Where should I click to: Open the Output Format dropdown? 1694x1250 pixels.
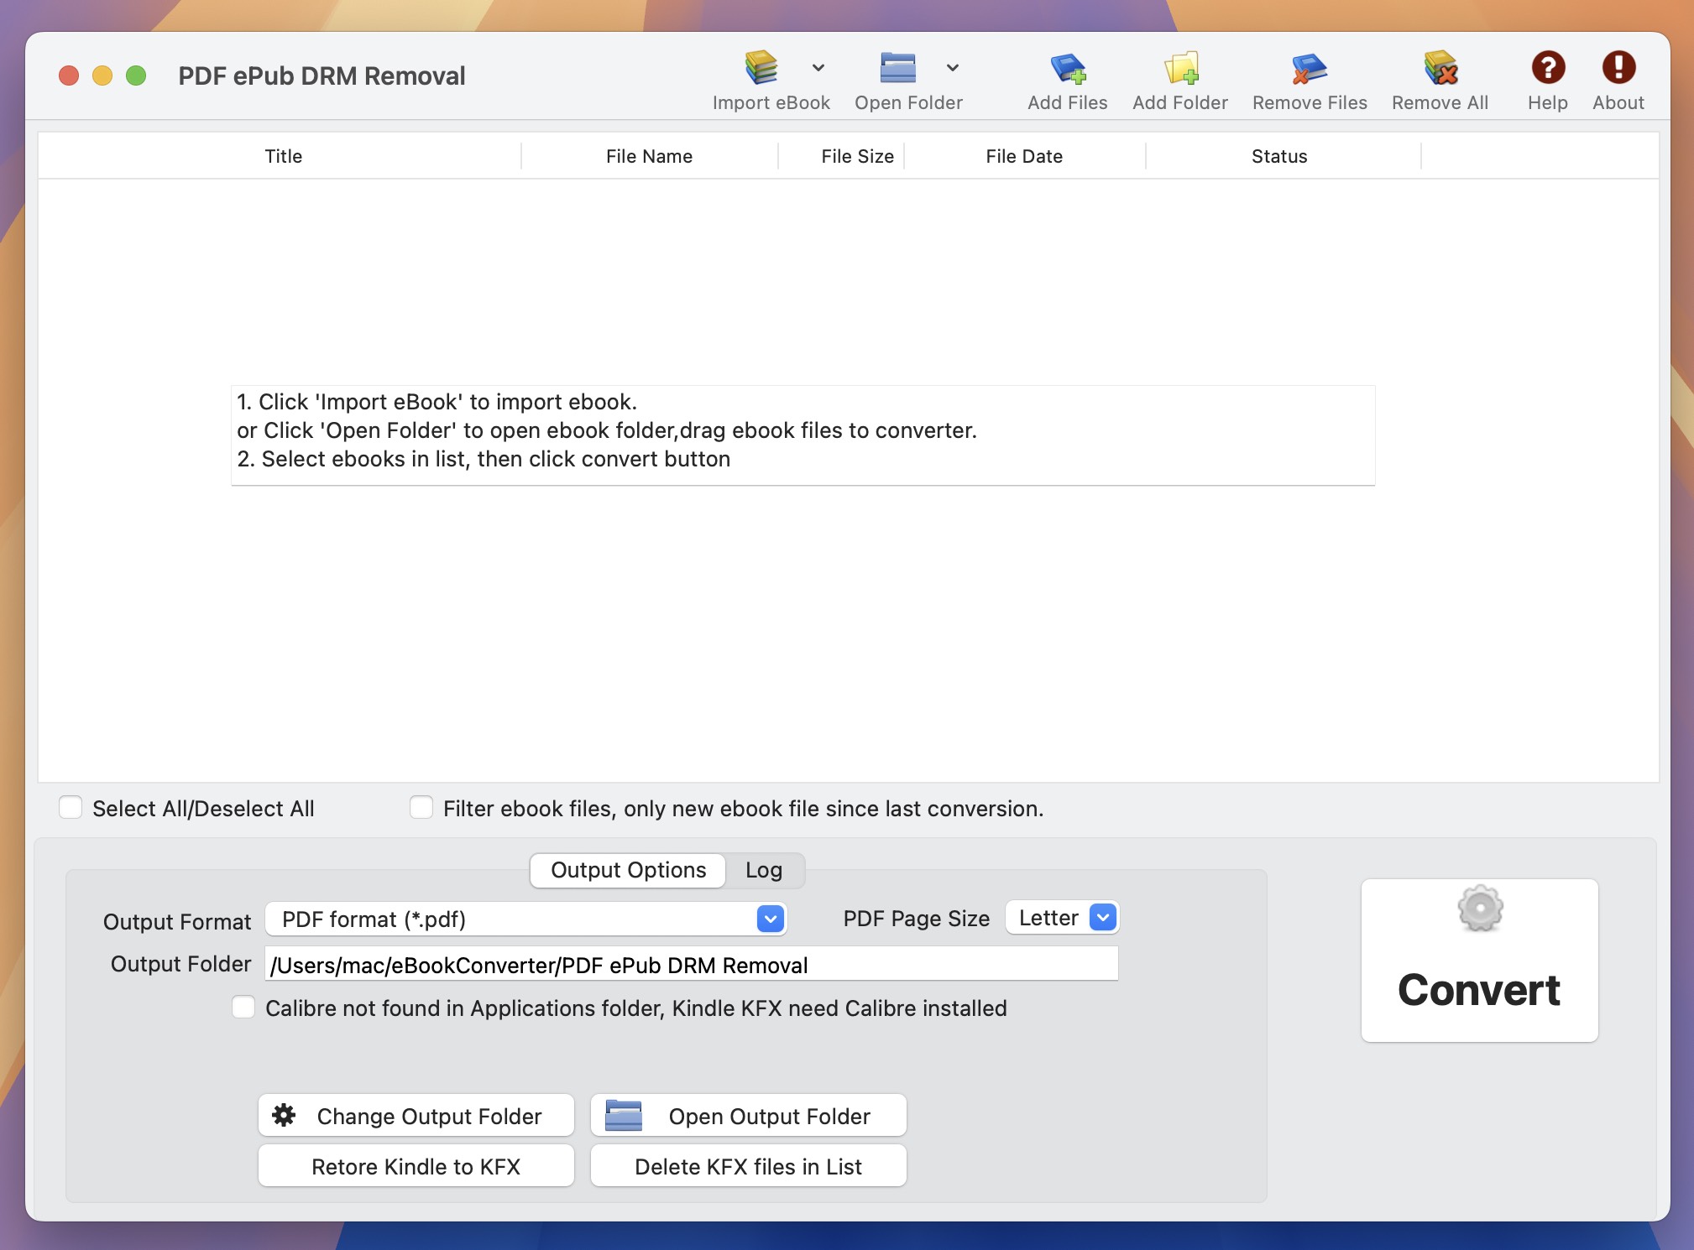coord(768,919)
